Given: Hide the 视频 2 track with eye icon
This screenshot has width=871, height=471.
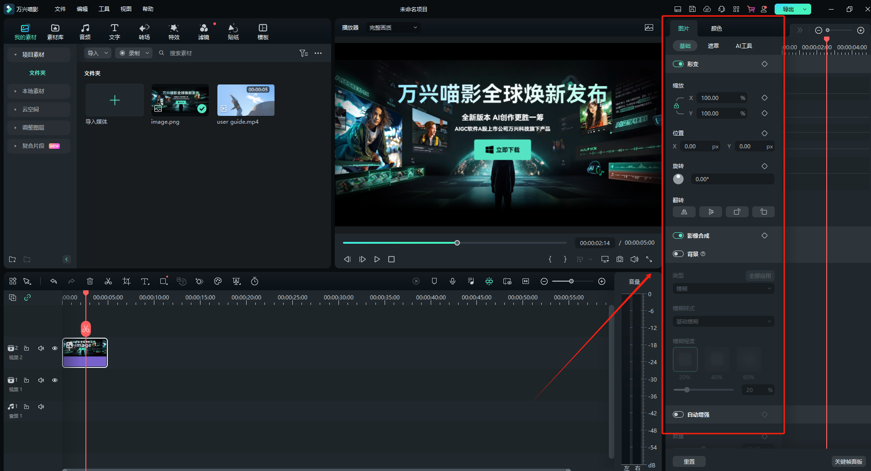Looking at the screenshot, I should click(x=55, y=348).
